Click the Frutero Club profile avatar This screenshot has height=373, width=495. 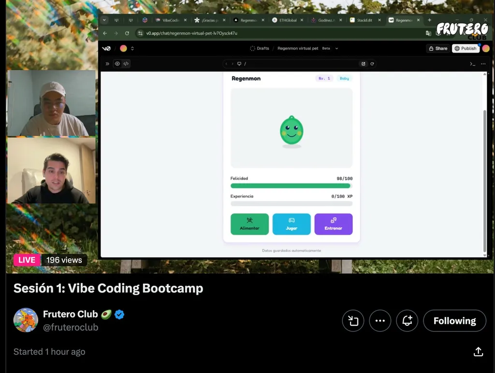pos(26,320)
